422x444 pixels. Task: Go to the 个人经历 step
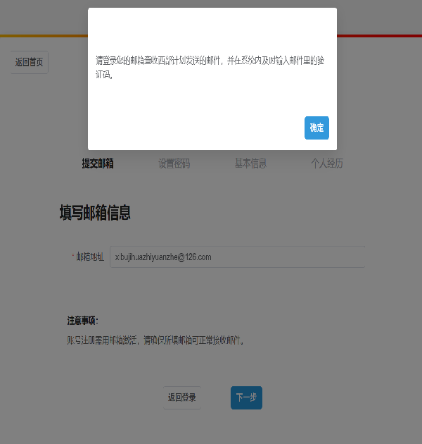[x=327, y=164]
